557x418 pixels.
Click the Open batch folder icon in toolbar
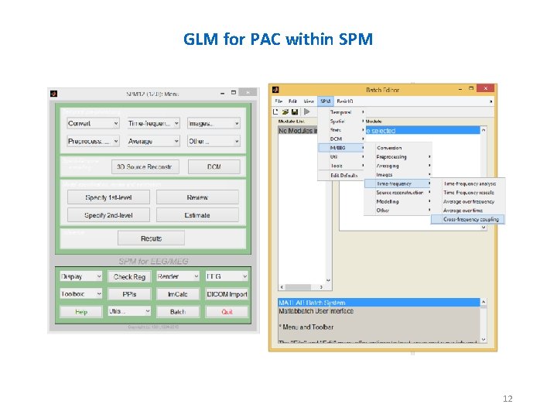coord(285,111)
